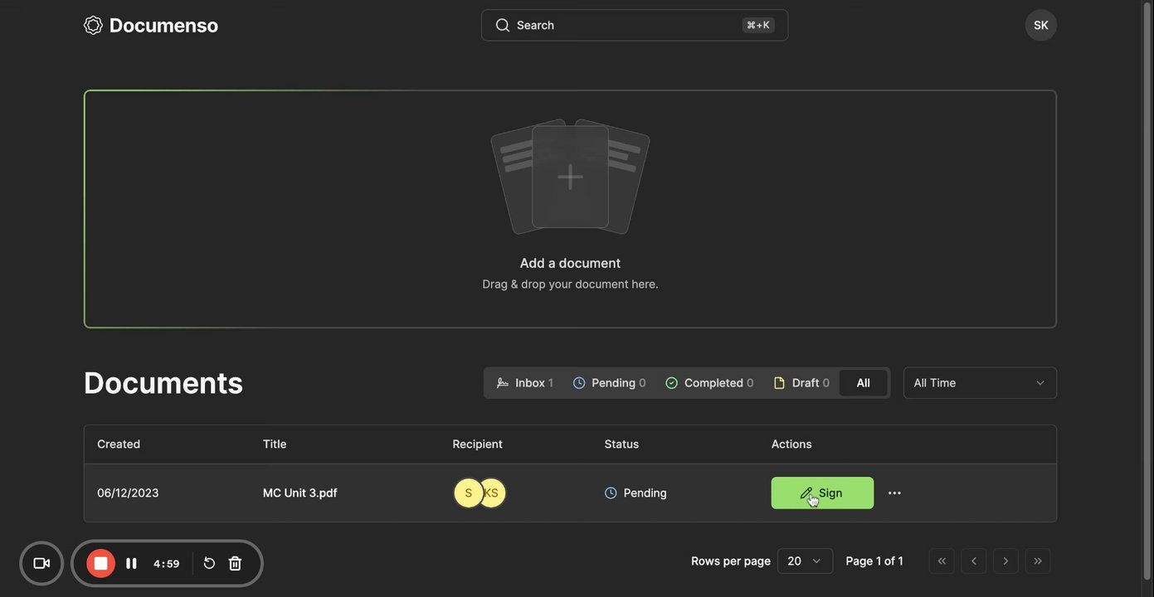Jump to the last page arrow
Viewport: 1154px width, 597px height.
pos(1037,561)
